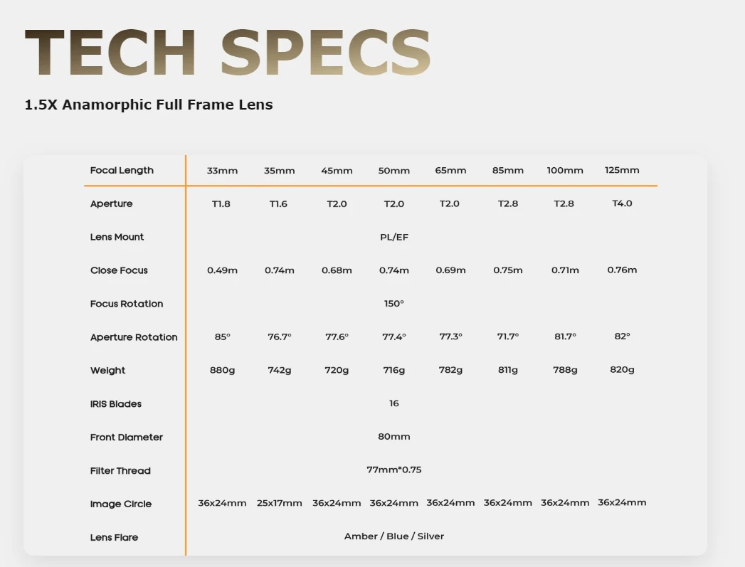Click the PL/EF lens mount value
Viewport: 745px width, 567px height.
[x=394, y=237]
